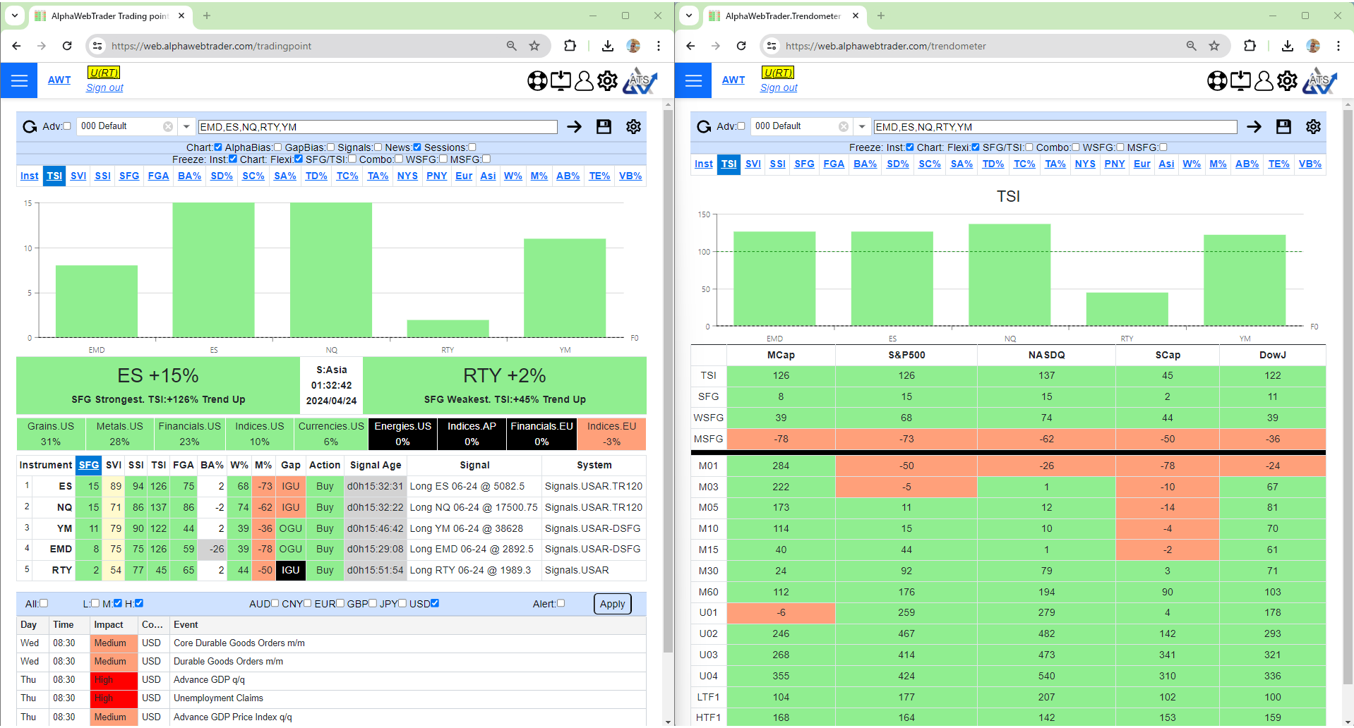Open settings gear in Trading point filter bar
Viewport: 1354px width, 728px height.
coord(633,127)
